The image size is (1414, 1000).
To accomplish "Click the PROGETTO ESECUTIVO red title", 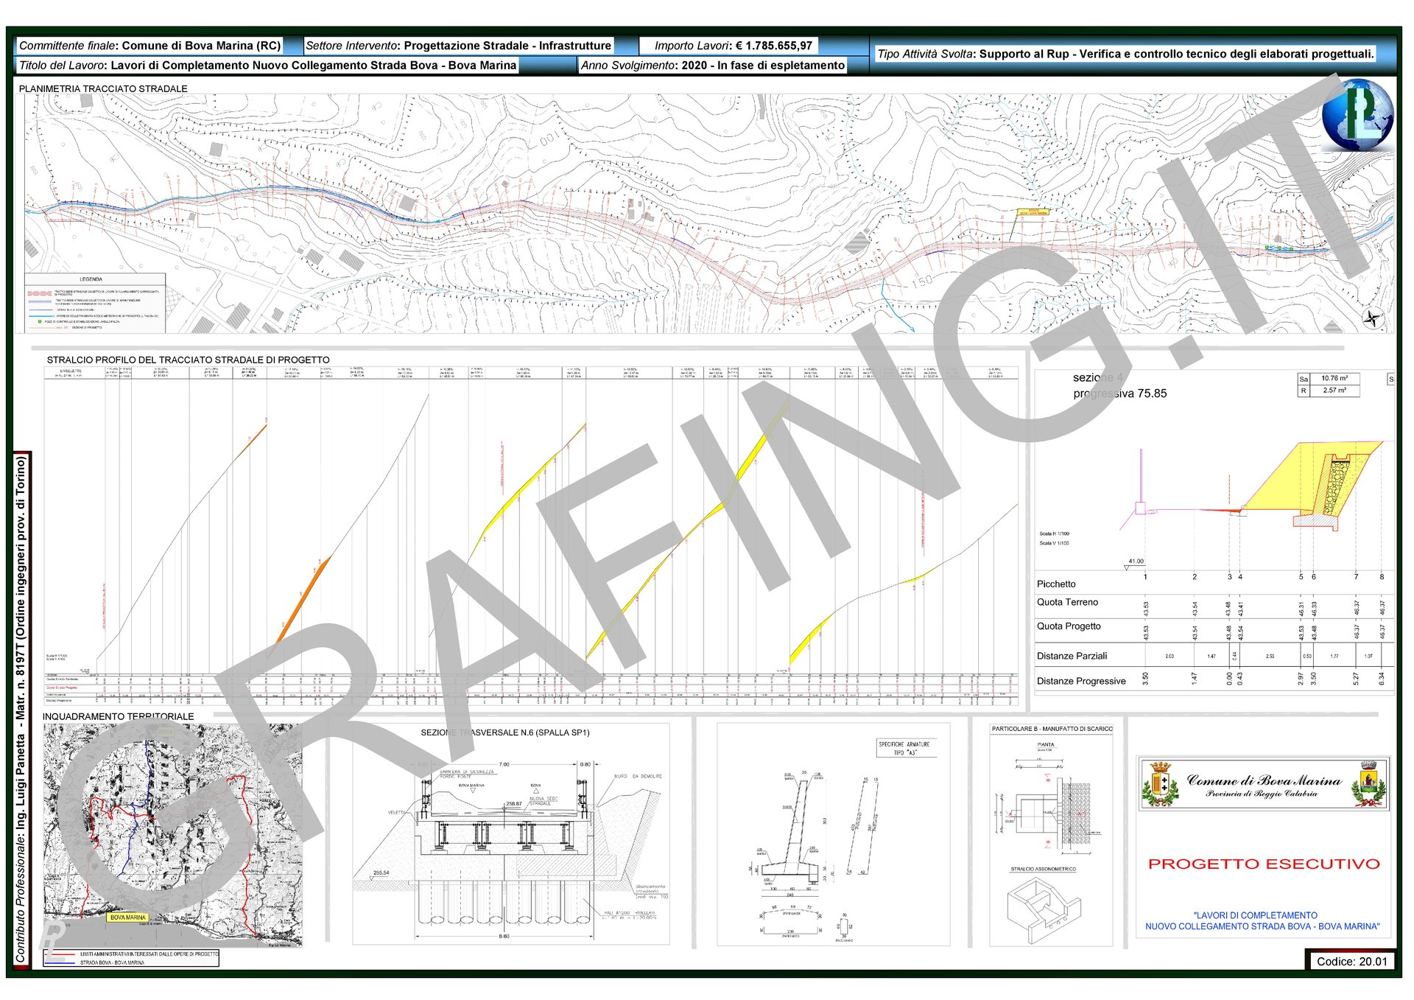I will (1264, 864).
